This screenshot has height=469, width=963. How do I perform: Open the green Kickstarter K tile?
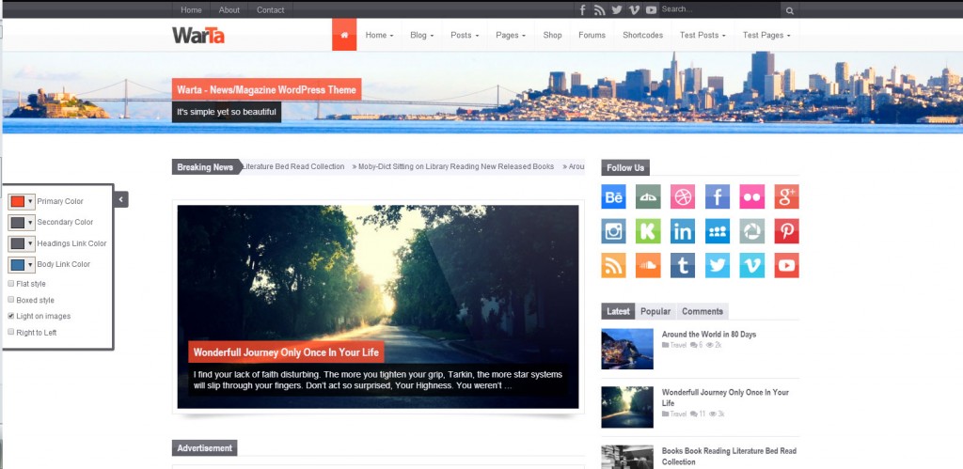tap(648, 231)
